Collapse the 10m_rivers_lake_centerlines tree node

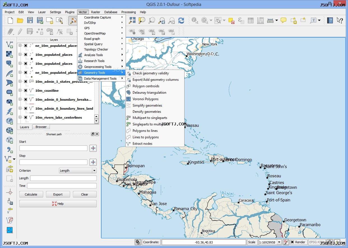click(x=20, y=118)
